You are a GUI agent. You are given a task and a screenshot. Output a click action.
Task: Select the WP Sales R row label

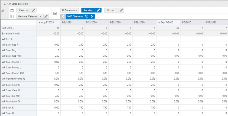coord(18,108)
